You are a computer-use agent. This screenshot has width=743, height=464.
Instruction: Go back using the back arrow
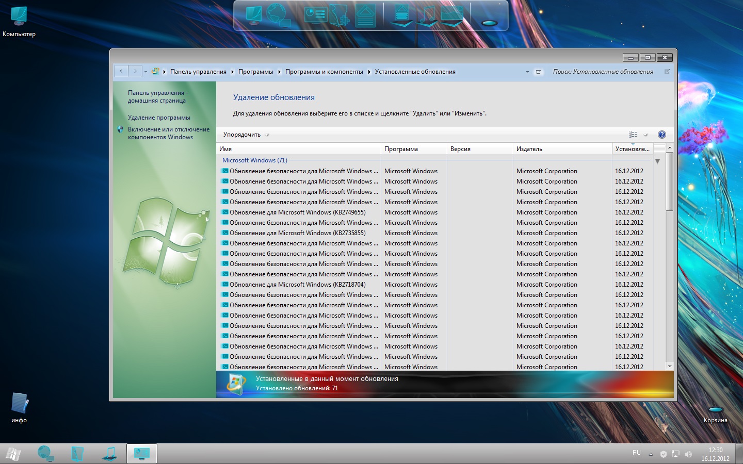121,71
